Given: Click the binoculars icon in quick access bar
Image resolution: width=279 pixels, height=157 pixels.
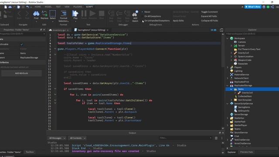Looking at the screenshot, I should click(10, 7).
